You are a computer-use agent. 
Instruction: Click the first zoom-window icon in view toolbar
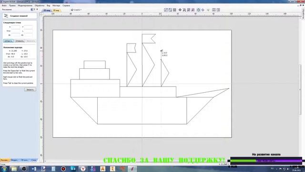point(166,10)
